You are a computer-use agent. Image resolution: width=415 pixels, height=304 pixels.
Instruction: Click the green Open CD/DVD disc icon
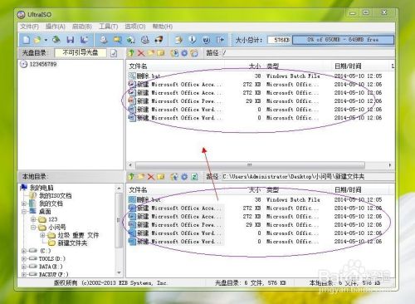[56, 40]
